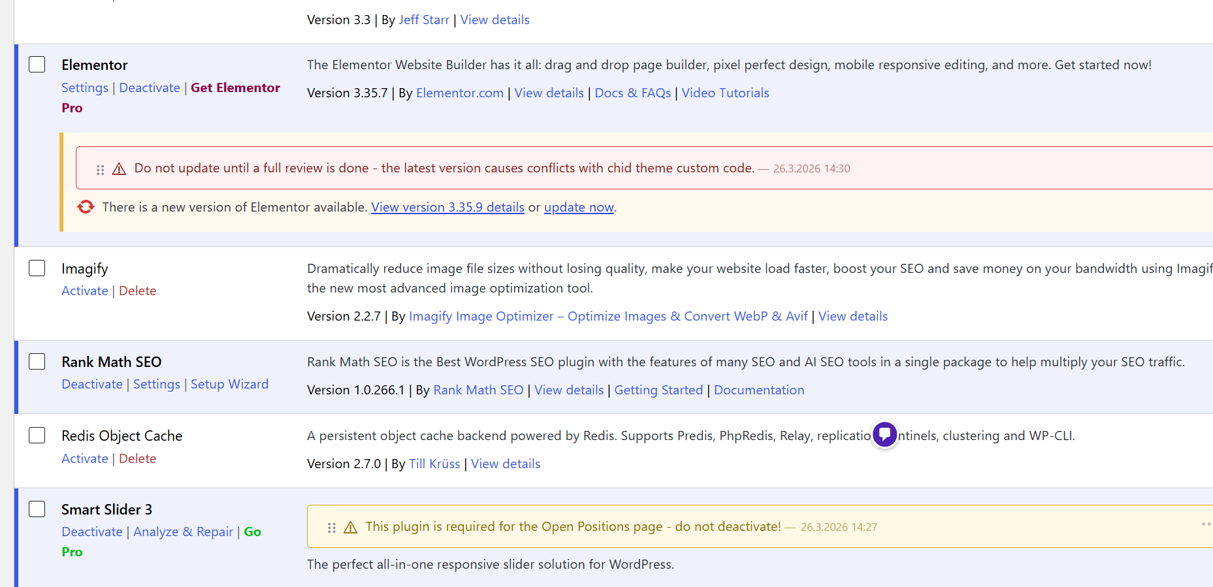The image size is (1213, 587).
Task: Click the 'Version 1.0.266.1' text
Action: (356, 390)
